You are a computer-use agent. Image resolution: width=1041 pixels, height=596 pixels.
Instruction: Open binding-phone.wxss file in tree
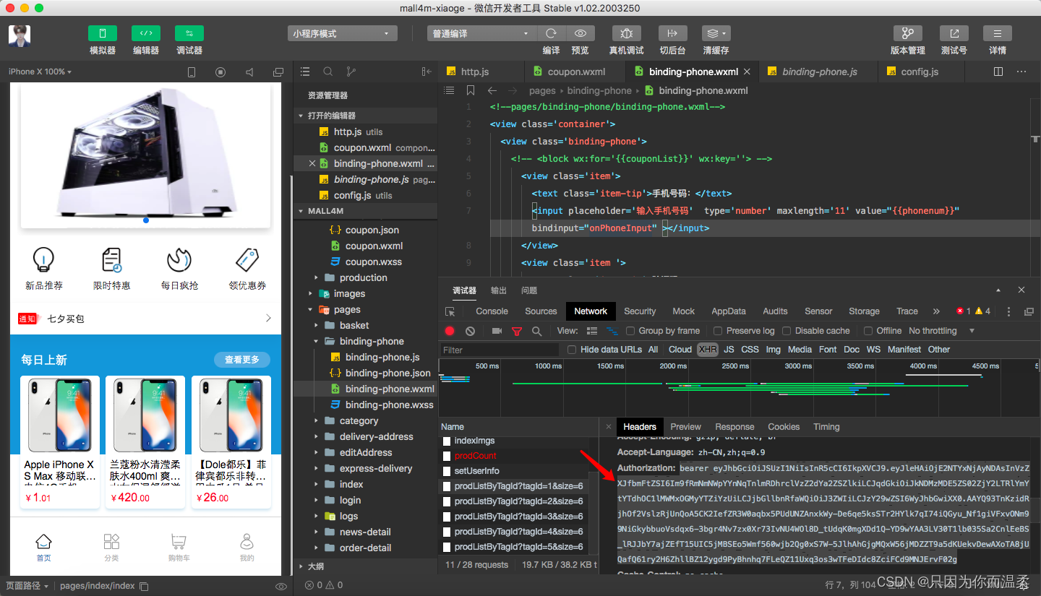pos(389,405)
